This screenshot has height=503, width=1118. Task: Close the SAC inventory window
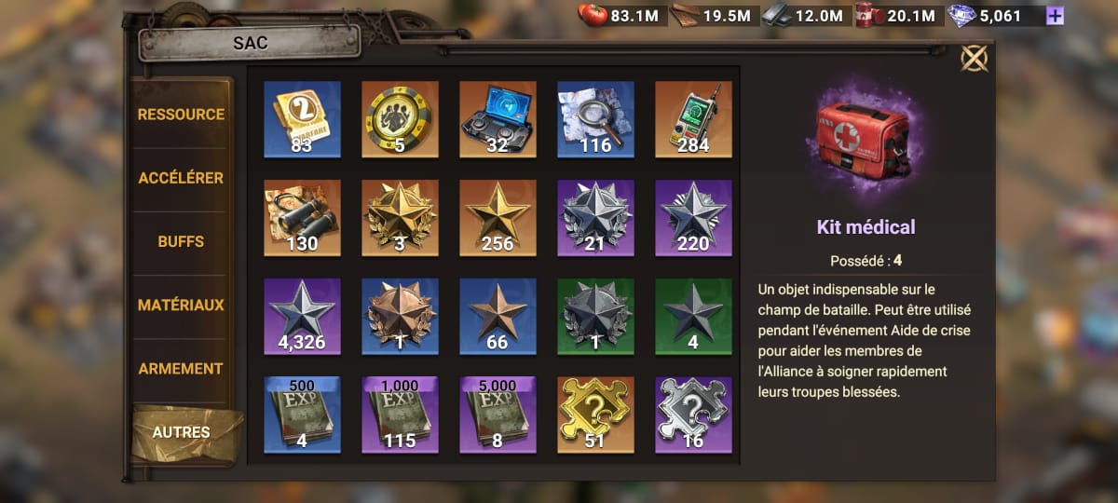[x=974, y=59]
